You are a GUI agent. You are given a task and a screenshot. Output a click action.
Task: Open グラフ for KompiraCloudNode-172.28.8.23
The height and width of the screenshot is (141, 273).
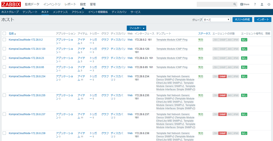105,58
